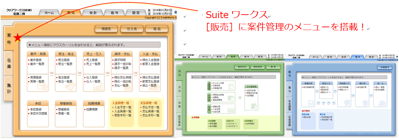Open 売上登録 link

(x=92, y=60)
